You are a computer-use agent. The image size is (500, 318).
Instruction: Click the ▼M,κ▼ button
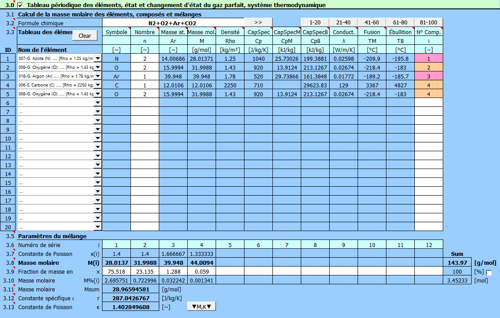(x=202, y=306)
